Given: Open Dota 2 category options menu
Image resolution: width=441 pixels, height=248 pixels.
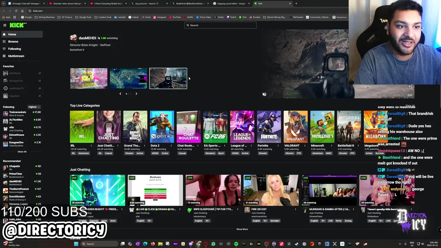Looking at the screenshot, I should tap(171, 146).
